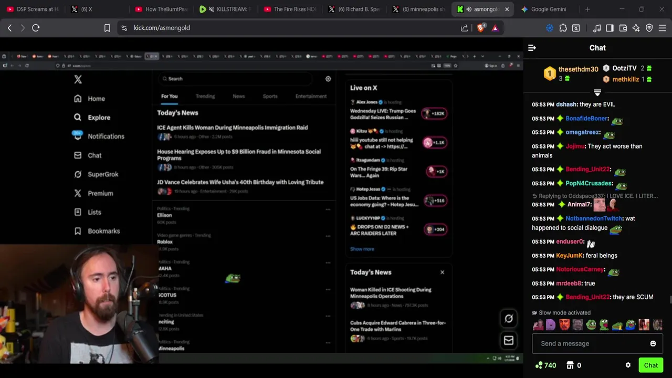Switch to the KILLSTREAM tab
The image size is (672, 378).
tap(226, 9)
